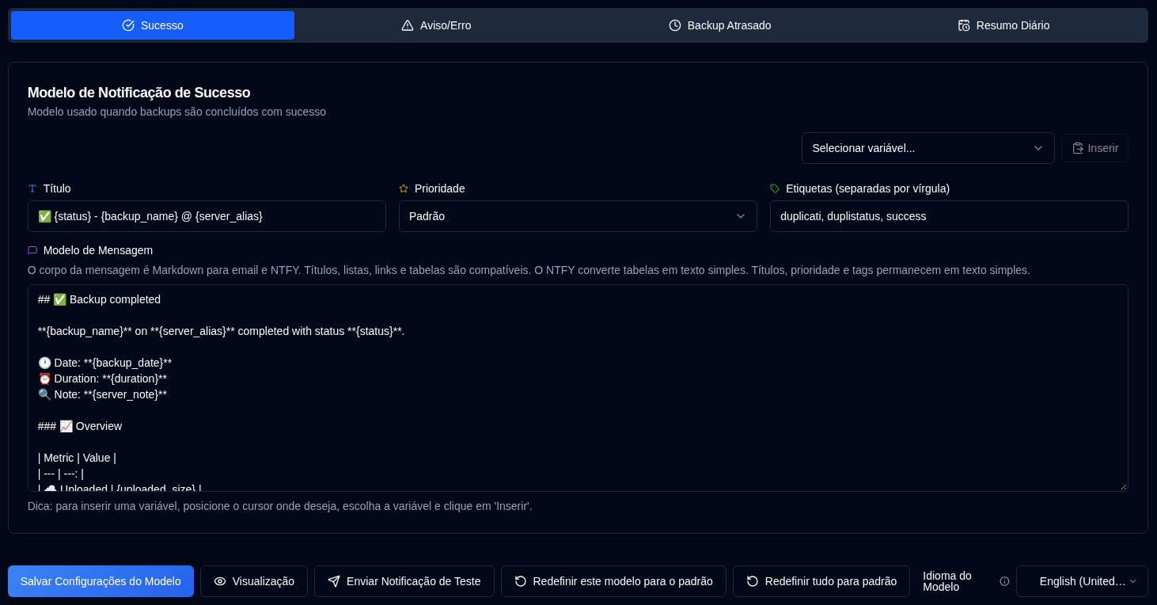The height and width of the screenshot is (605, 1157).
Task: Click the warning triangle icon on Aviso/Erro
Action: (x=408, y=25)
